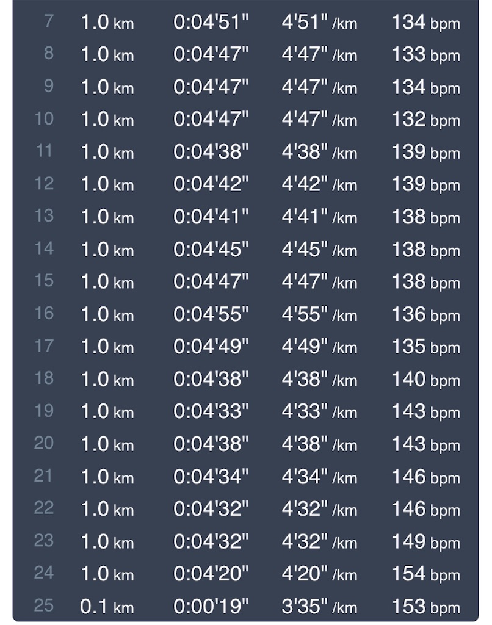Click lap 12 heart rate 139 bpm
The width and height of the screenshot is (492, 625).
point(426,184)
